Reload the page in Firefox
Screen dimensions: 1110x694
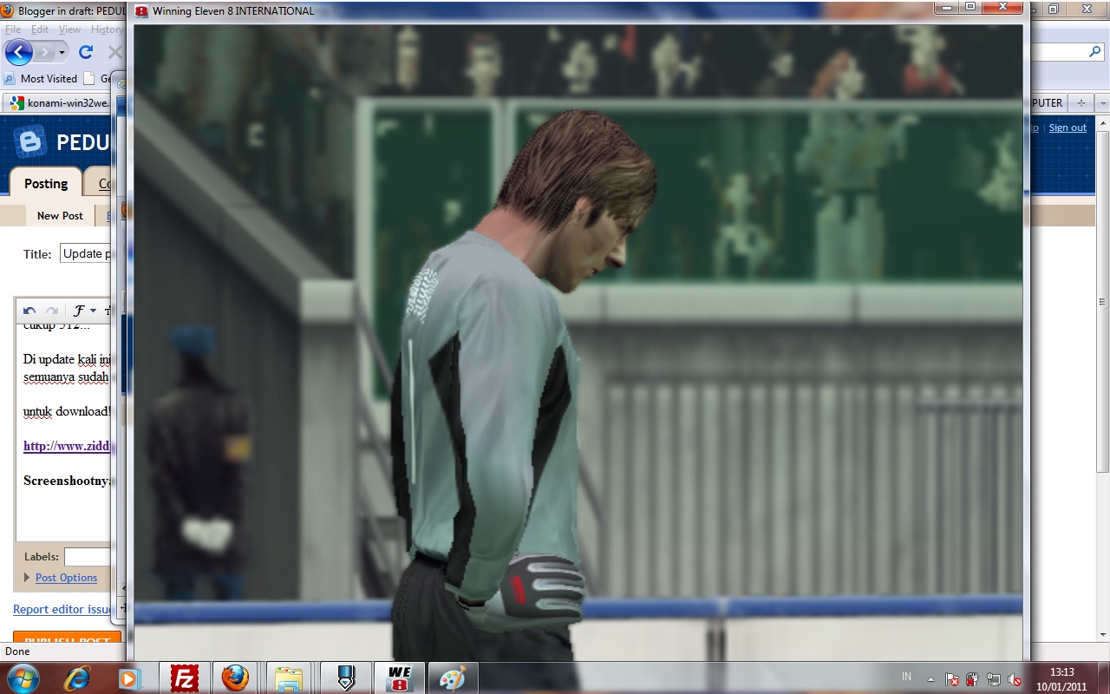86,52
